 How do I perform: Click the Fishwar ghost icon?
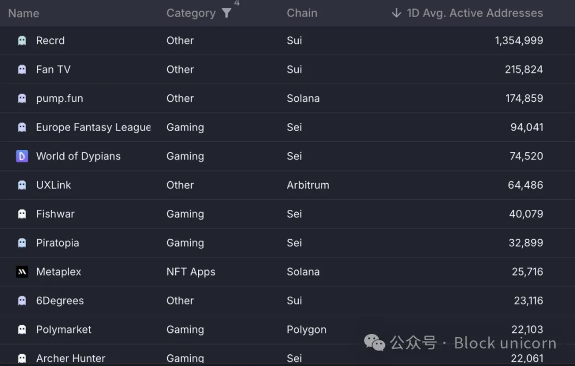tap(22, 214)
